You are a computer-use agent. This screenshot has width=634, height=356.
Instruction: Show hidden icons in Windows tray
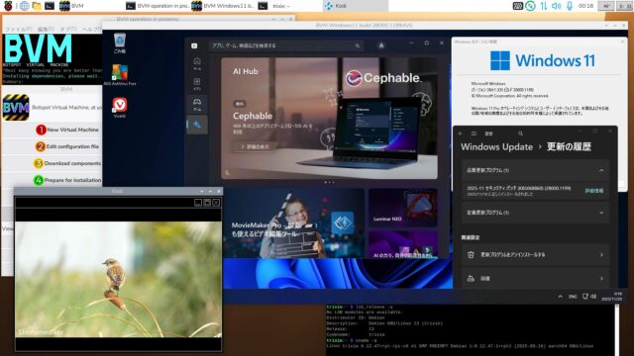560,297
